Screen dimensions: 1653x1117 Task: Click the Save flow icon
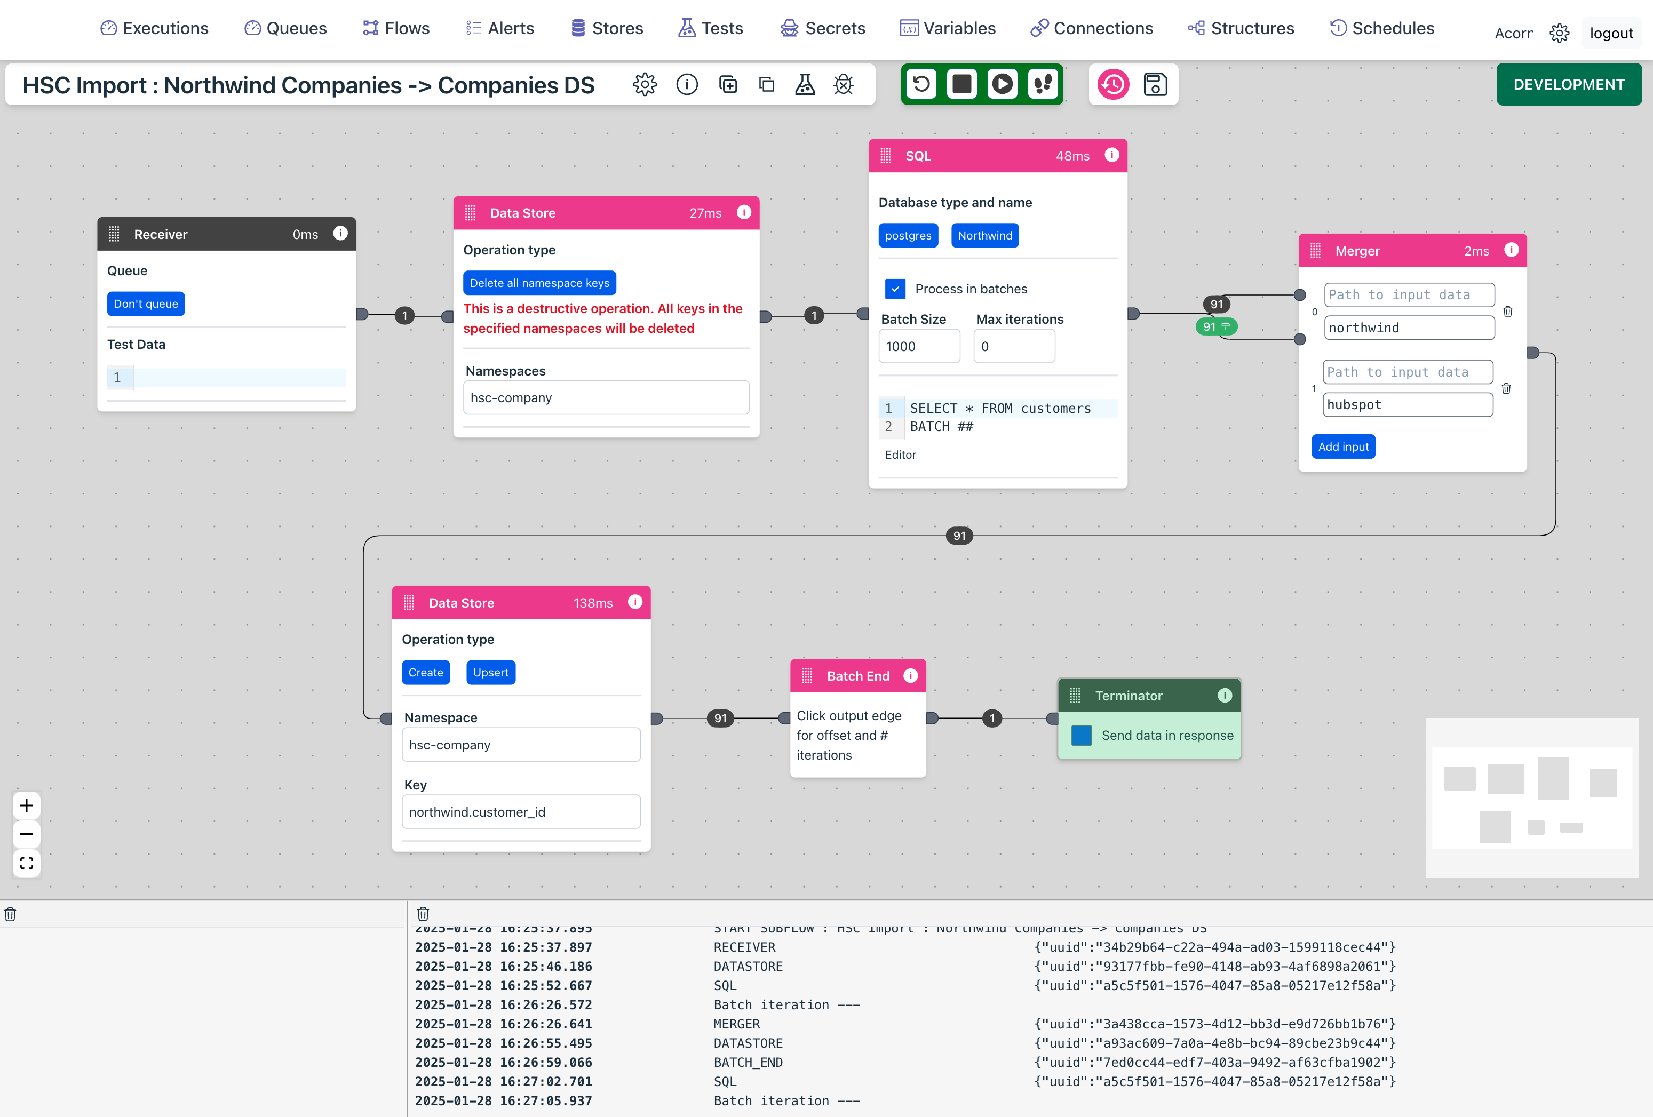tap(1154, 84)
